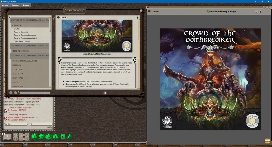Click the collapse-all minus icon in the reference index
Image resolution: width=272 pixels, height=147 pixels.
(15, 93)
